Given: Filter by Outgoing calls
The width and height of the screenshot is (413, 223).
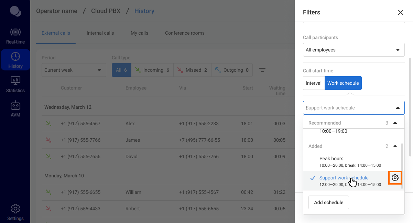Looking at the screenshot, I should tap(232, 70).
